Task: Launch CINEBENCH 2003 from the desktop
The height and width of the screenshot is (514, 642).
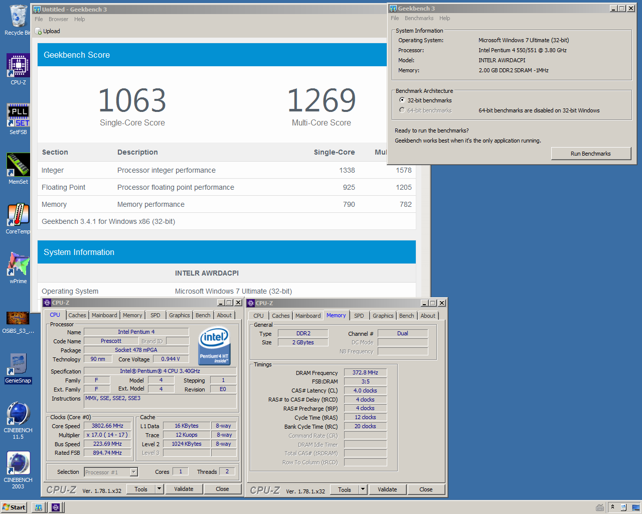Action: tap(18, 470)
